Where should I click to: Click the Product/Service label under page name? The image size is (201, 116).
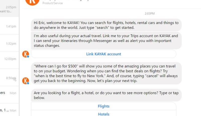click(53, 3)
